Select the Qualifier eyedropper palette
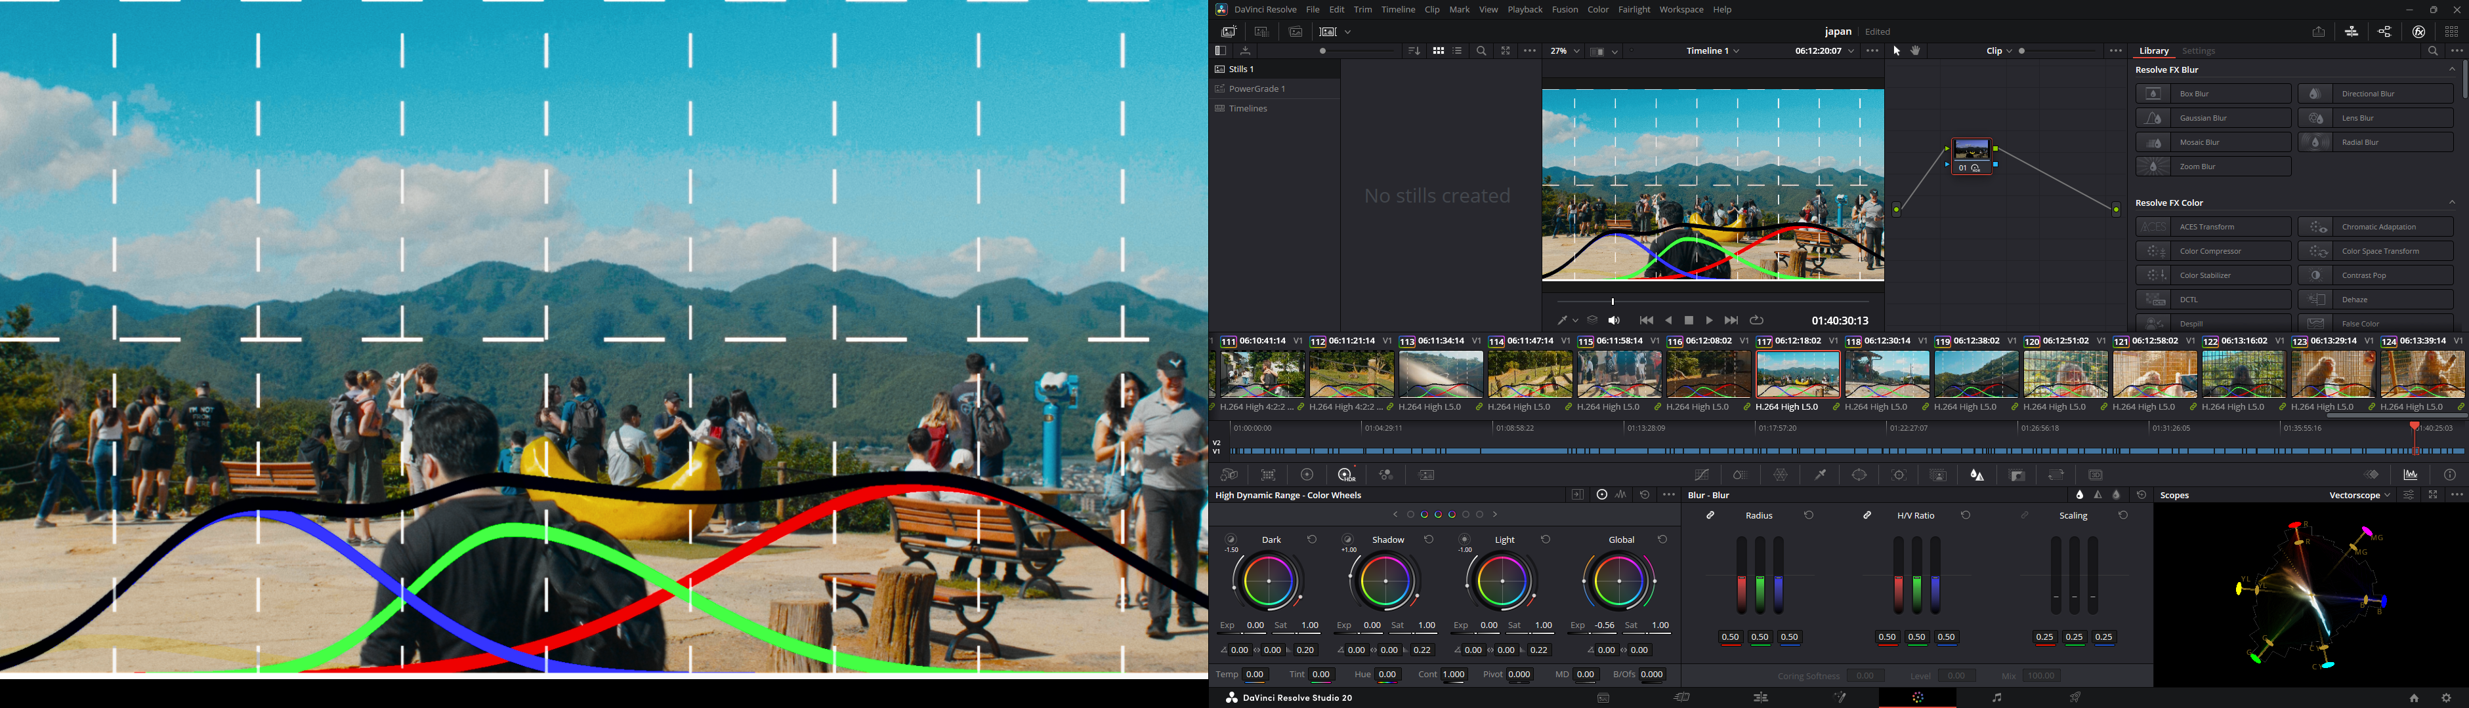This screenshot has width=2469, height=708. point(1820,475)
